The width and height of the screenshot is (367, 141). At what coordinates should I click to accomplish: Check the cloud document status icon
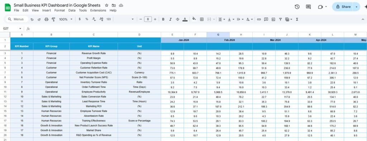coord(121,5)
